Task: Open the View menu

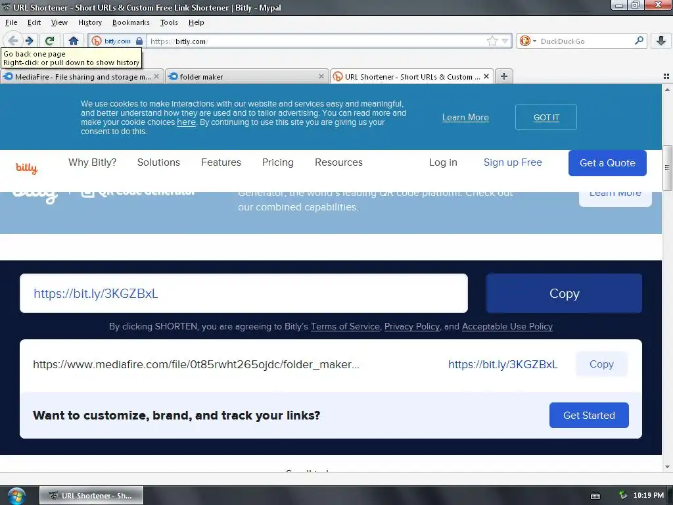Action: point(58,22)
